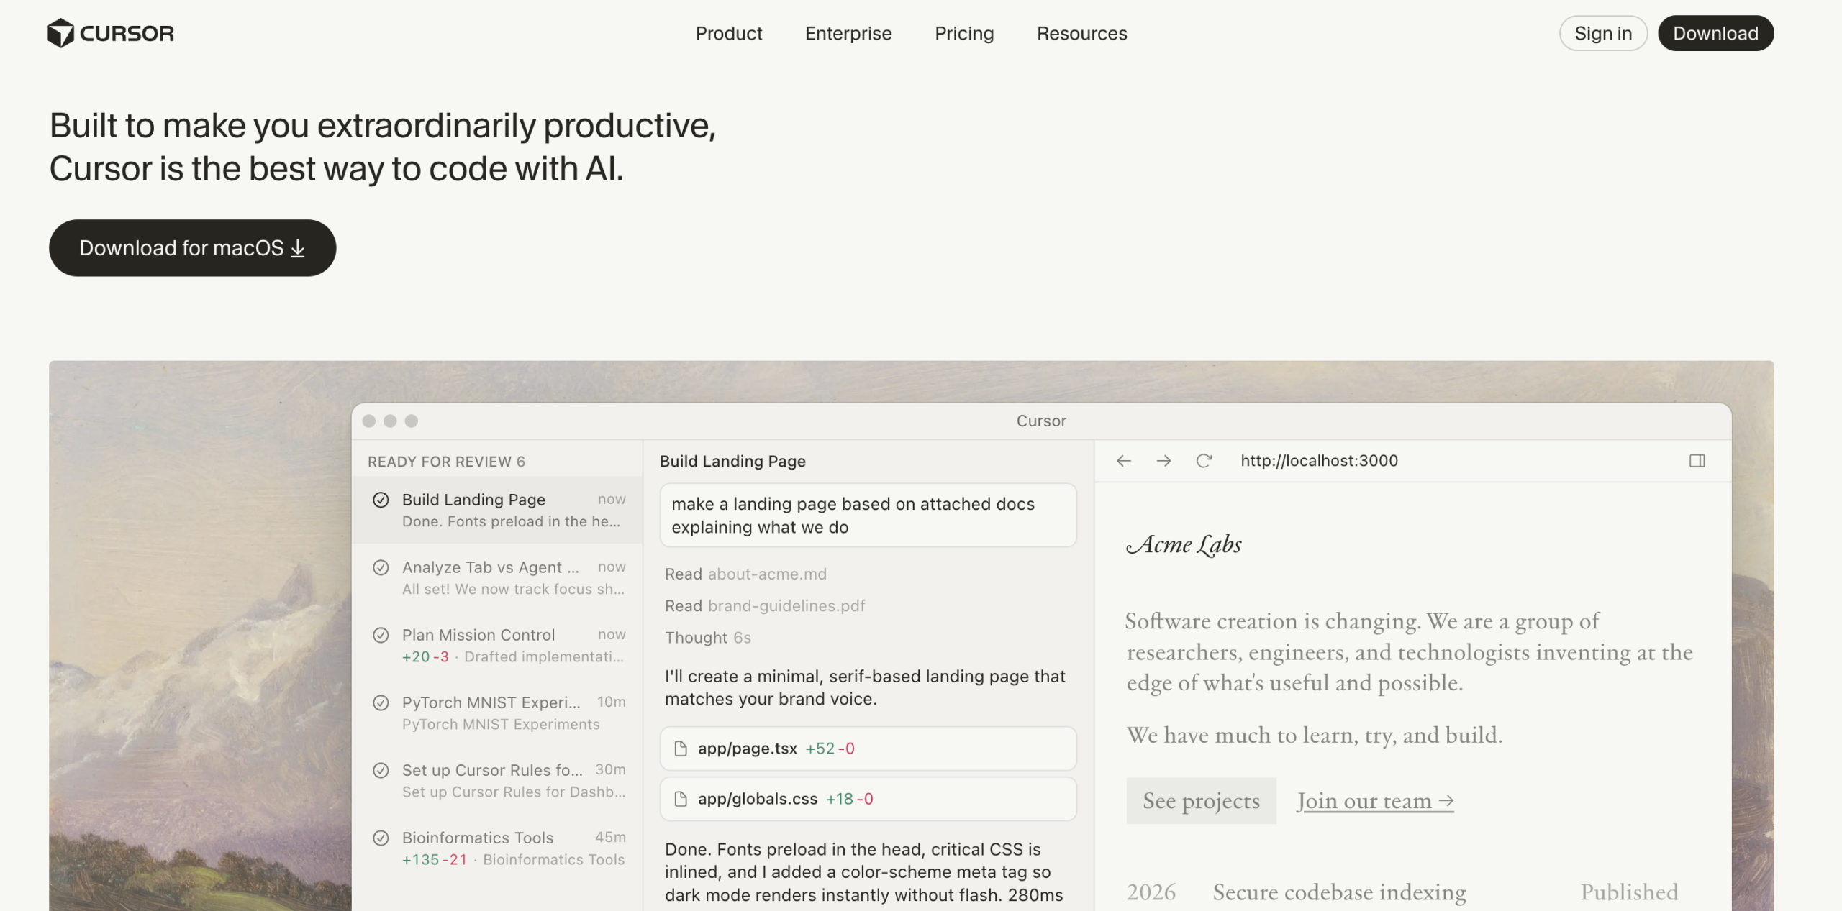1842x911 pixels.
Task: Click the browser forward arrow icon
Action: 1163,461
